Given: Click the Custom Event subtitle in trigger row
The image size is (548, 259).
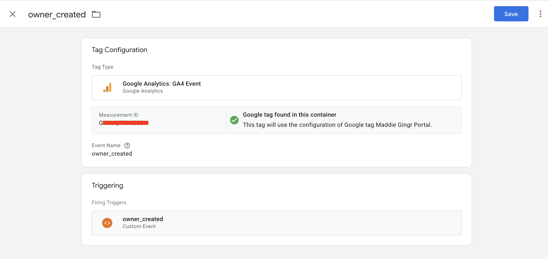Looking at the screenshot, I should pos(139,226).
